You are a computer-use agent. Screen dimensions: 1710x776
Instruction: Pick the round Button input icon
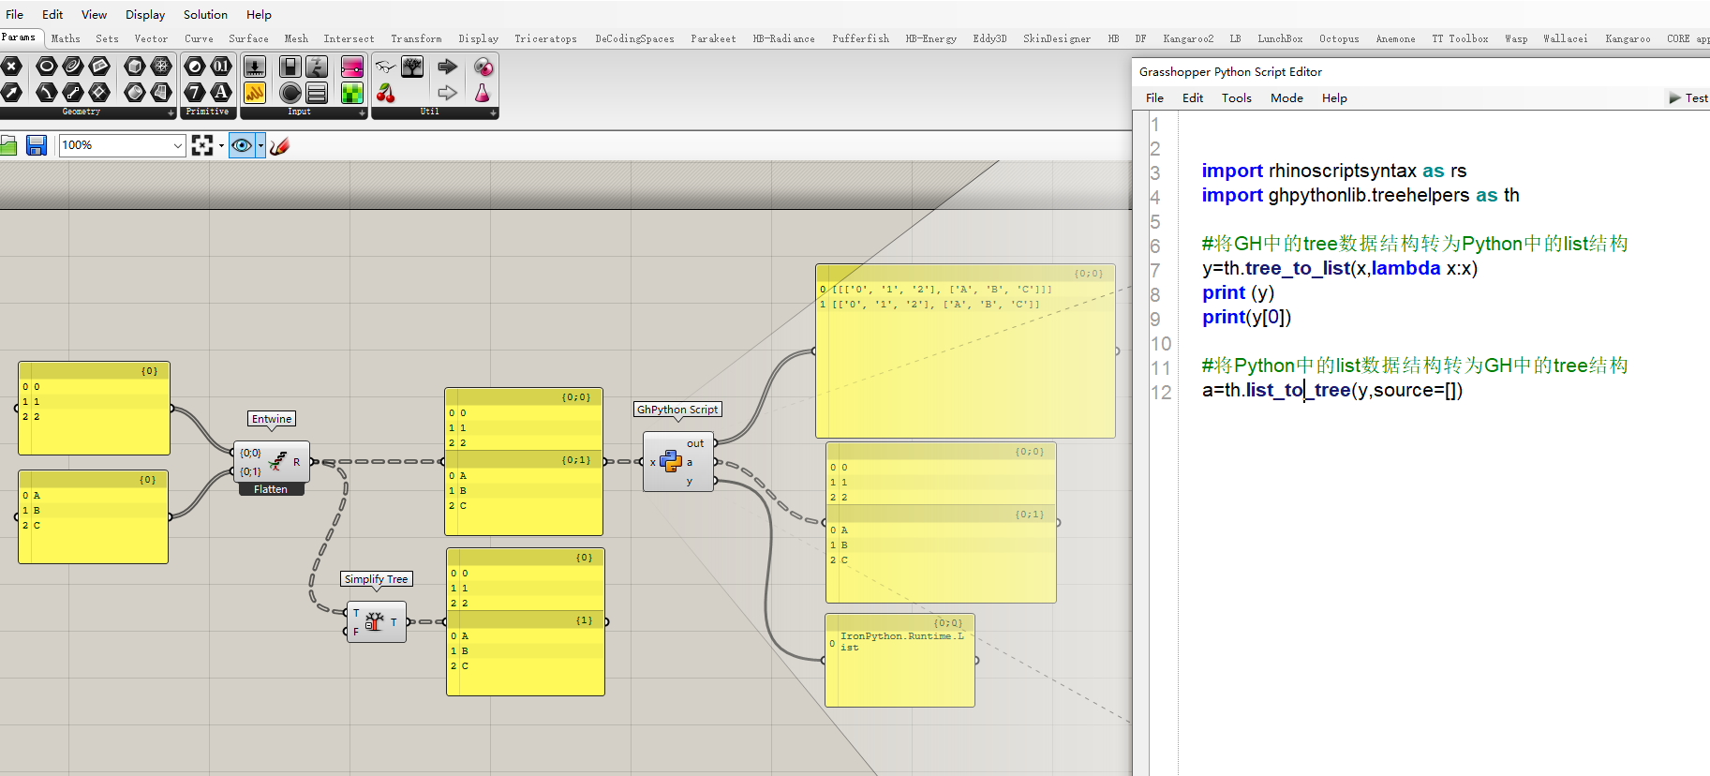[x=290, y=92]
